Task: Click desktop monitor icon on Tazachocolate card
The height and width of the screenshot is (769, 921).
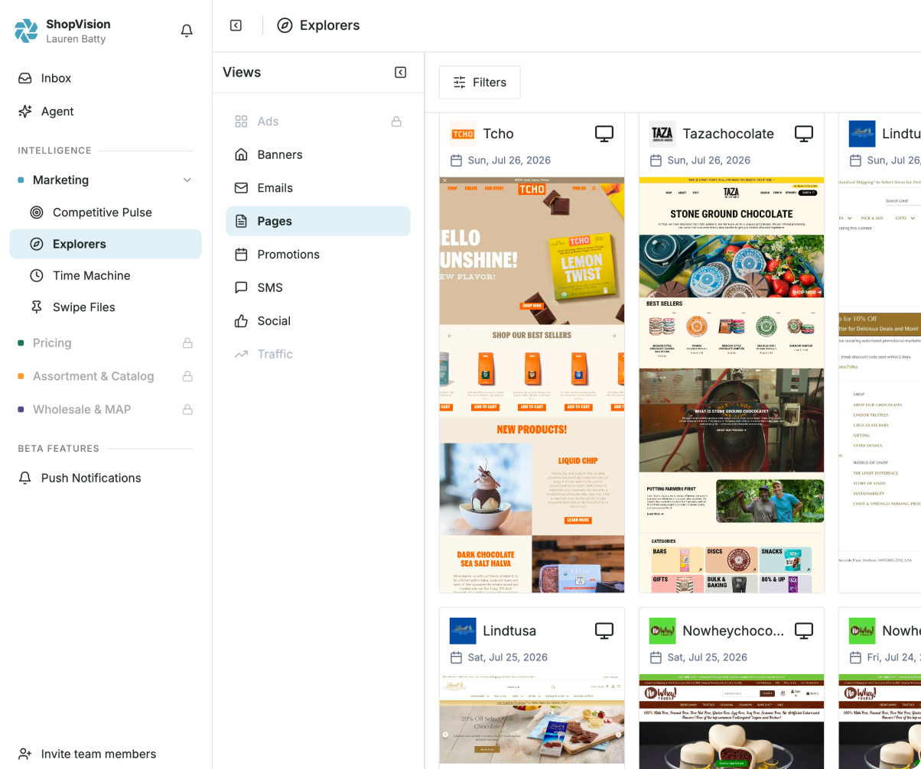Action: (x=803, y=134)
